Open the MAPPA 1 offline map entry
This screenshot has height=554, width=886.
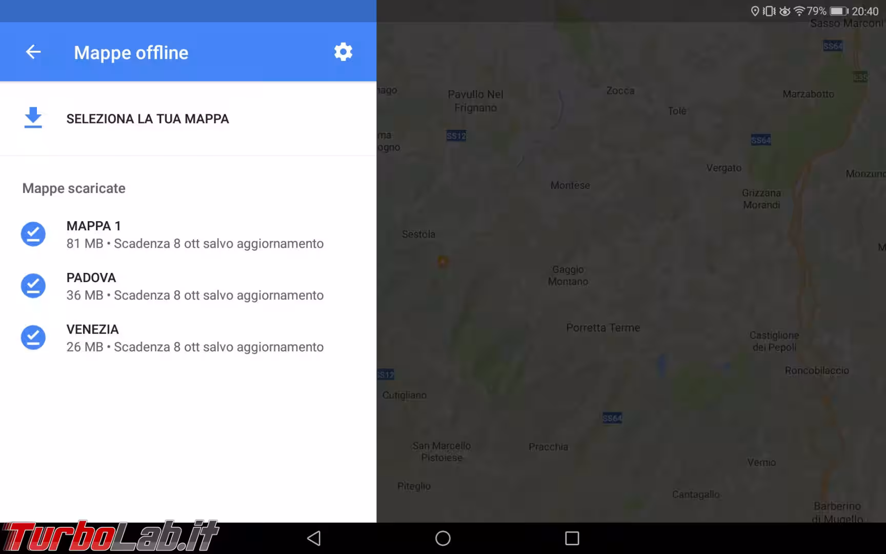pos(188,234)
